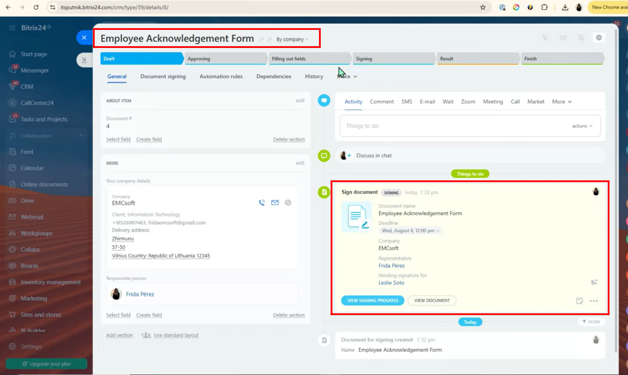Image resolution: width=628 pixels, height=375 pixels.
Task: Switch to E-mail timeline tab
Action: (427, 101)
